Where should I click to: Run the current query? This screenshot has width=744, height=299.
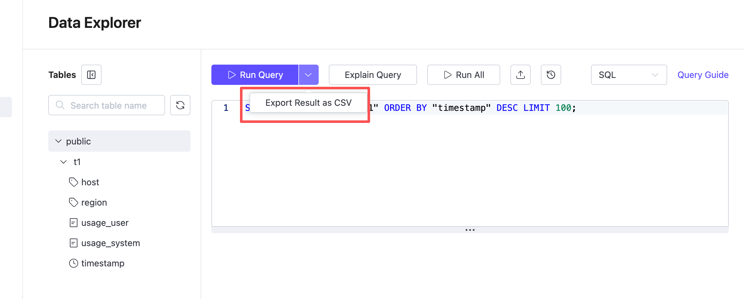tap(255, 75)
